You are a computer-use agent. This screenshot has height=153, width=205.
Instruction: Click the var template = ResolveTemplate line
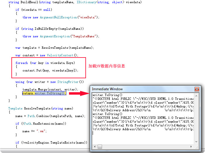(55, 48)
